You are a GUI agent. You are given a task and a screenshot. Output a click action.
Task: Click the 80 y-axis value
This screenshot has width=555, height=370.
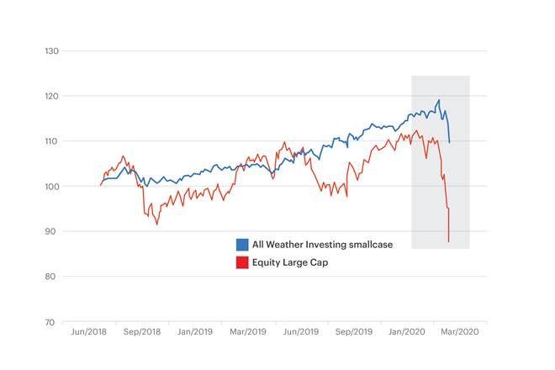pos(52,277)
